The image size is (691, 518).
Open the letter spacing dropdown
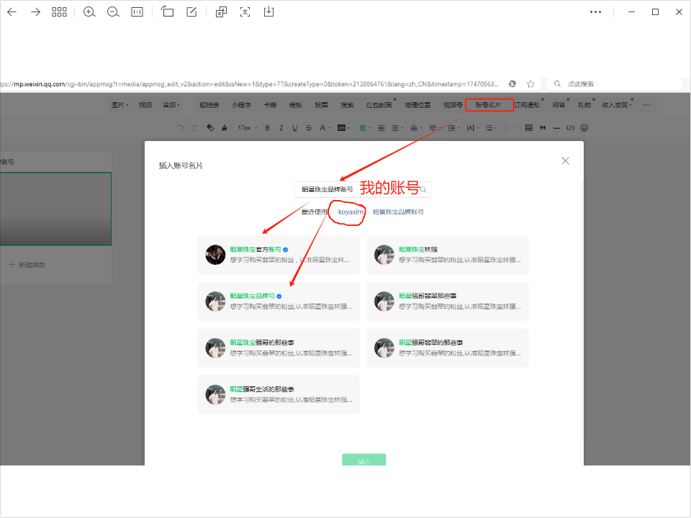point(472,128)
